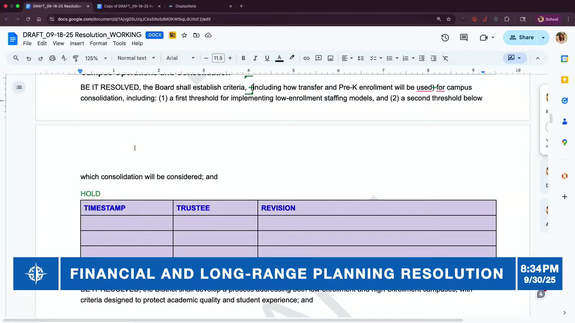This screenshot has width=575, height=323.
Task: Click the font size input field
Action: 218,58
